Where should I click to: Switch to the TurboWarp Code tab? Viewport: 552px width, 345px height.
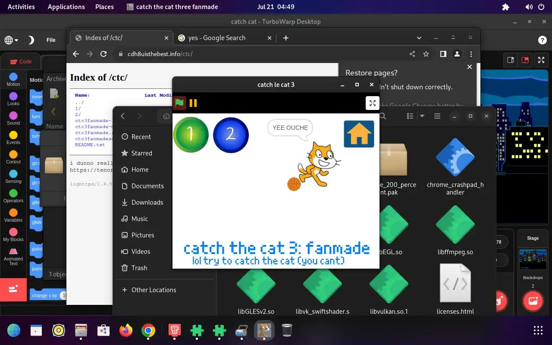pos(20,62)
